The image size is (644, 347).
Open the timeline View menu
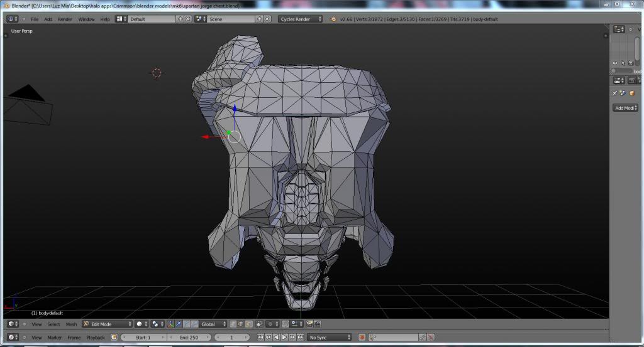point(36,338)
